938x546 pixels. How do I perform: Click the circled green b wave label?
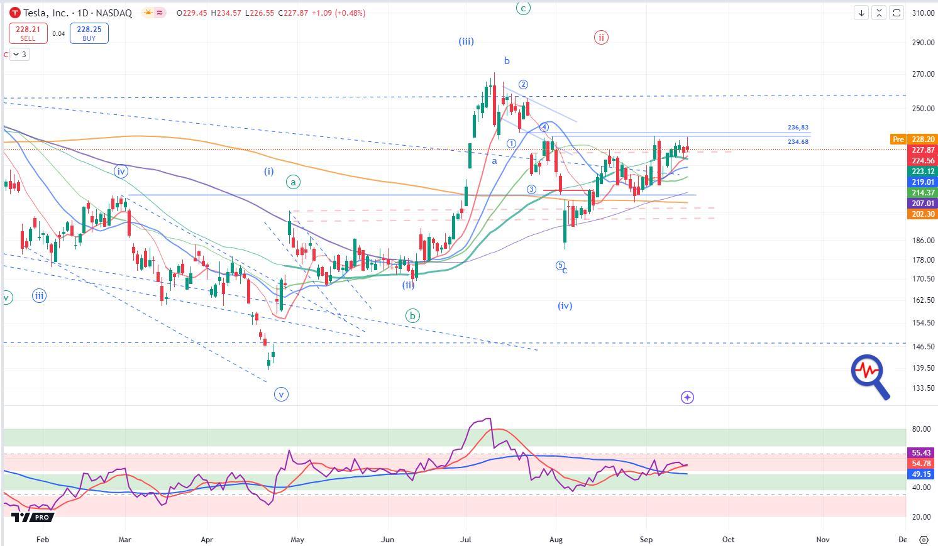point(412,316)
